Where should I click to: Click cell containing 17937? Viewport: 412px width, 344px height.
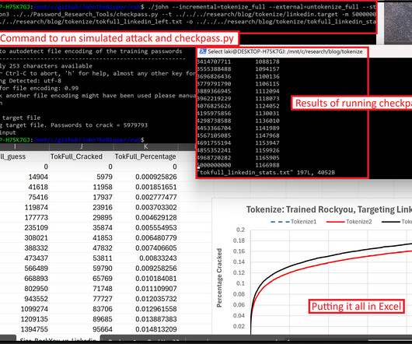[x=82, y=197]
